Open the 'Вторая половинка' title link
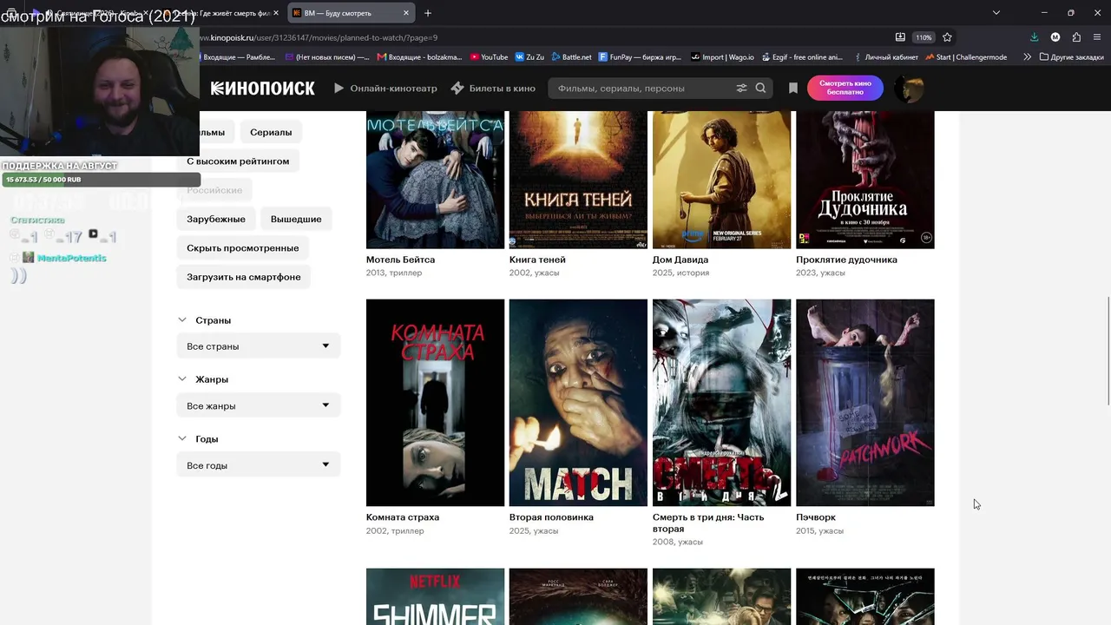Screen dimensions: 1111x625 click(551, 517)
